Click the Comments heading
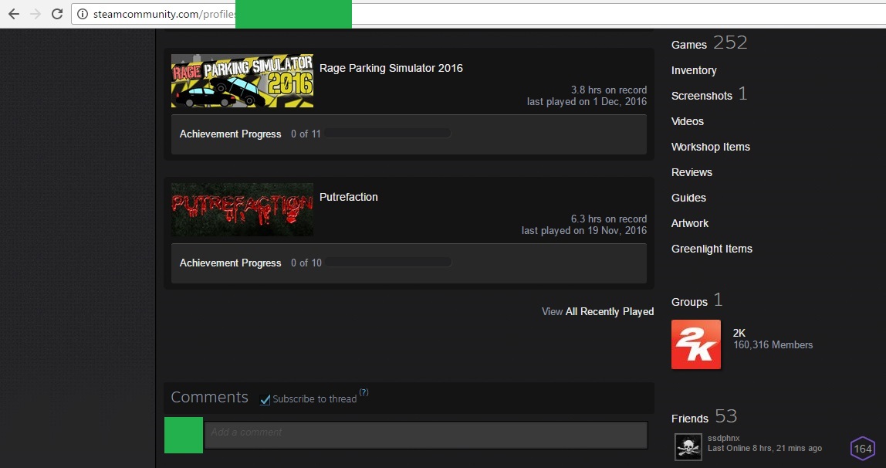886x468 pixels. [x=210, y=398]
